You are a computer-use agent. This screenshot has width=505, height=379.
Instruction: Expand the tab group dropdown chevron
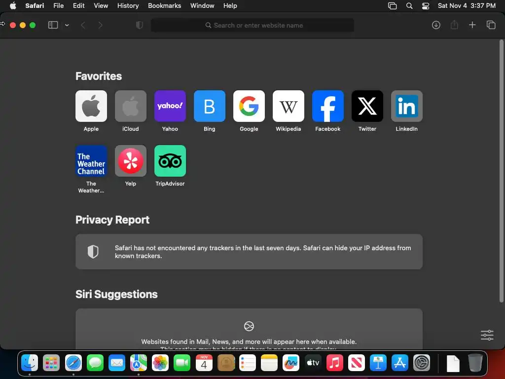click(x=67, y=25)
